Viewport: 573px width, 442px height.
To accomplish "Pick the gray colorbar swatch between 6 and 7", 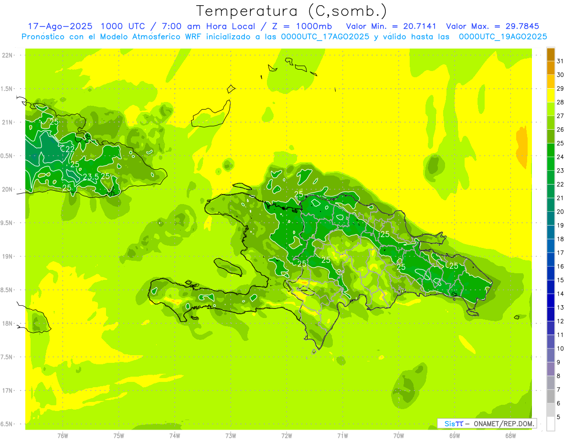I will tap(551, 396).
